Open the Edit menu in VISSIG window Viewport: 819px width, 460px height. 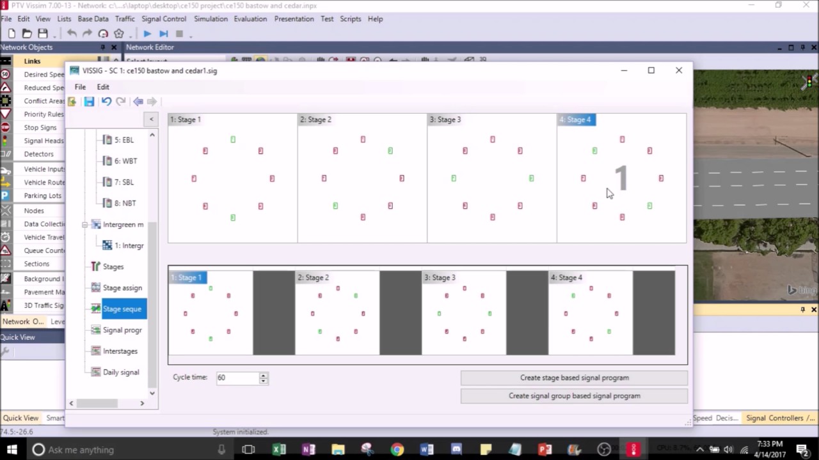click(103, 87)
